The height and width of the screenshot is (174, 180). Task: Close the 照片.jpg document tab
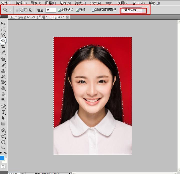[x=67, y=17]
